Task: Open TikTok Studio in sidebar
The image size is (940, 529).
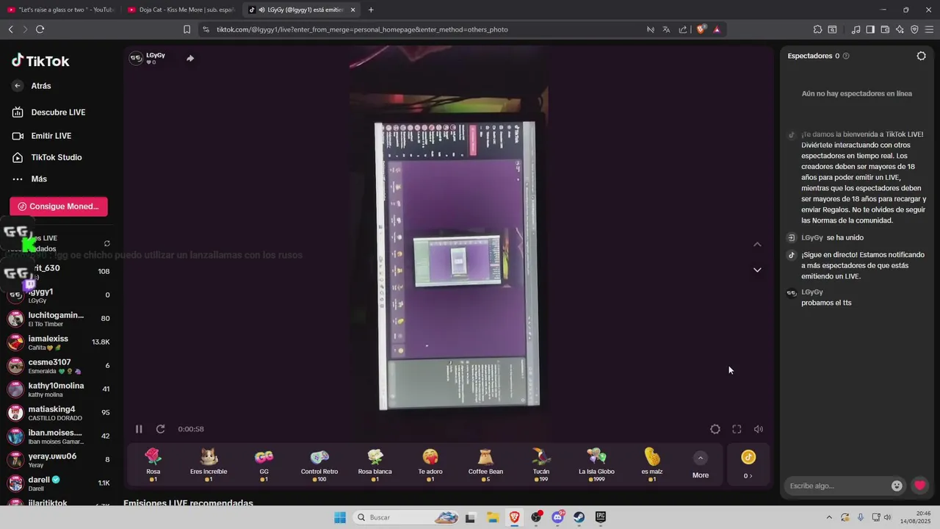Action: [x=47, y=157]
